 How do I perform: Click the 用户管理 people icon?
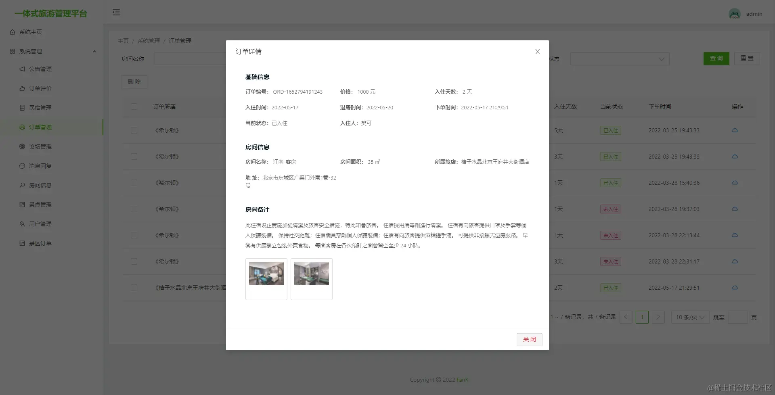[22, 224]
